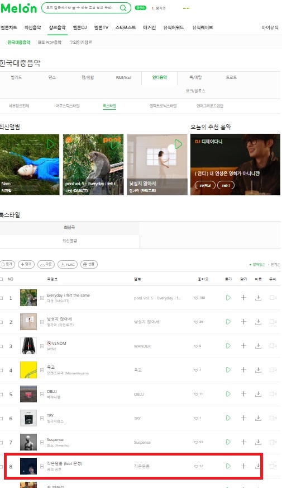Open the song info icon for TRY
This screenshot has height=488, width=282.
pos(42,418)
